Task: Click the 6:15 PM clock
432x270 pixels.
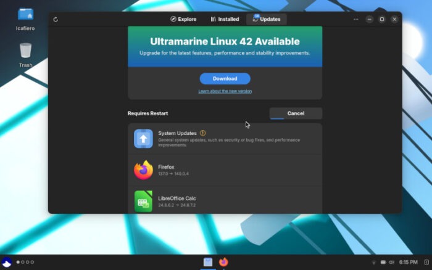Action: 408,262
